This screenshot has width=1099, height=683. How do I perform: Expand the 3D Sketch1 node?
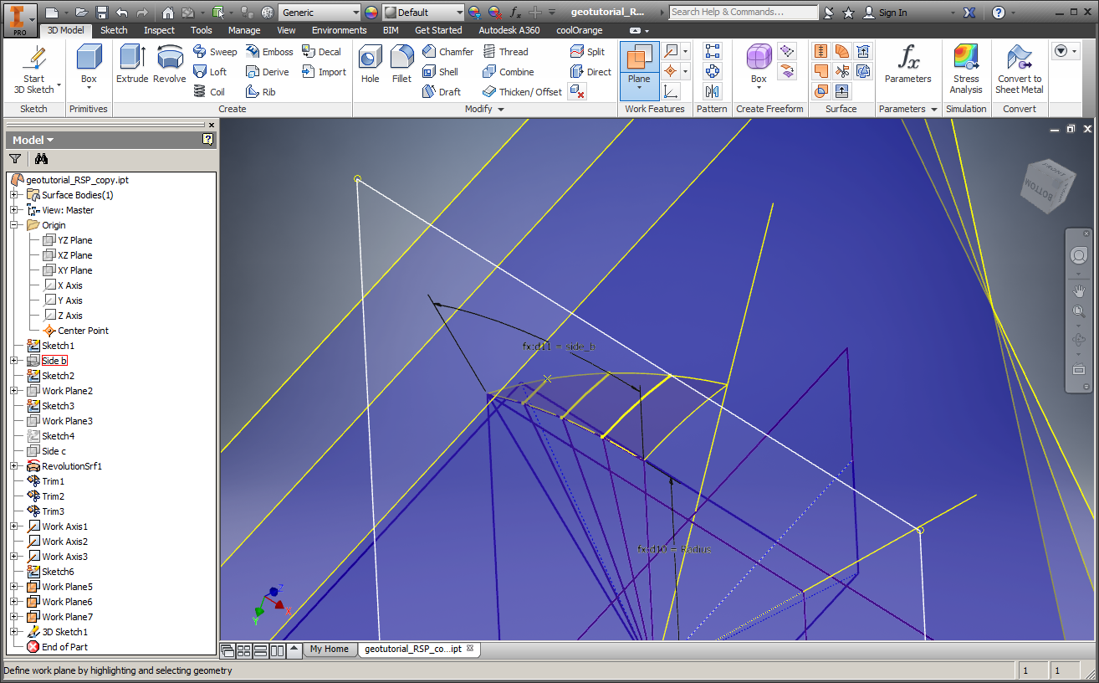(x=13, y=632)
